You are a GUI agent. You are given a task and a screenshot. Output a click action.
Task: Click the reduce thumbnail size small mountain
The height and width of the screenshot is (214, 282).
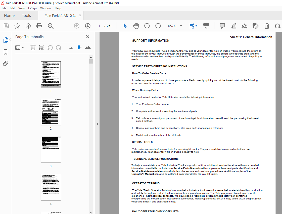(71, 48)
